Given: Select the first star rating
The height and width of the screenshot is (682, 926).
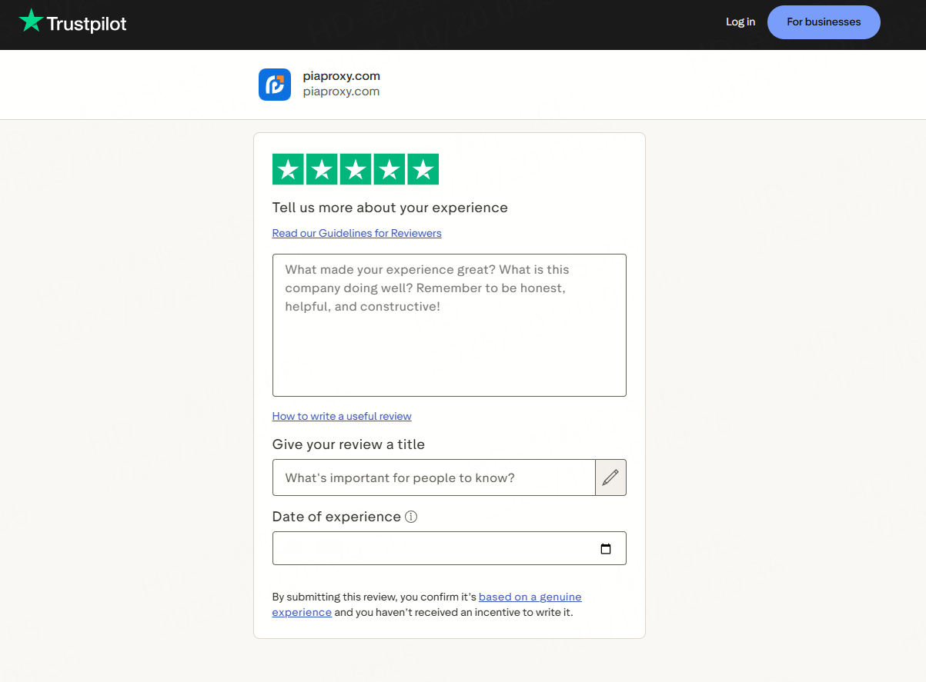Looking at the screenshot, I should tap(289, 169).
